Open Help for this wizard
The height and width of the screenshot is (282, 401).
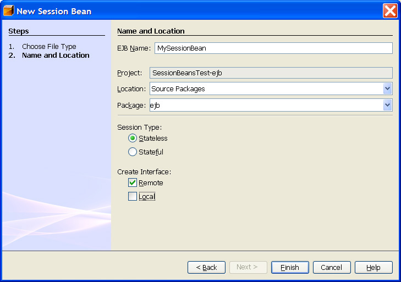[373, 267]
